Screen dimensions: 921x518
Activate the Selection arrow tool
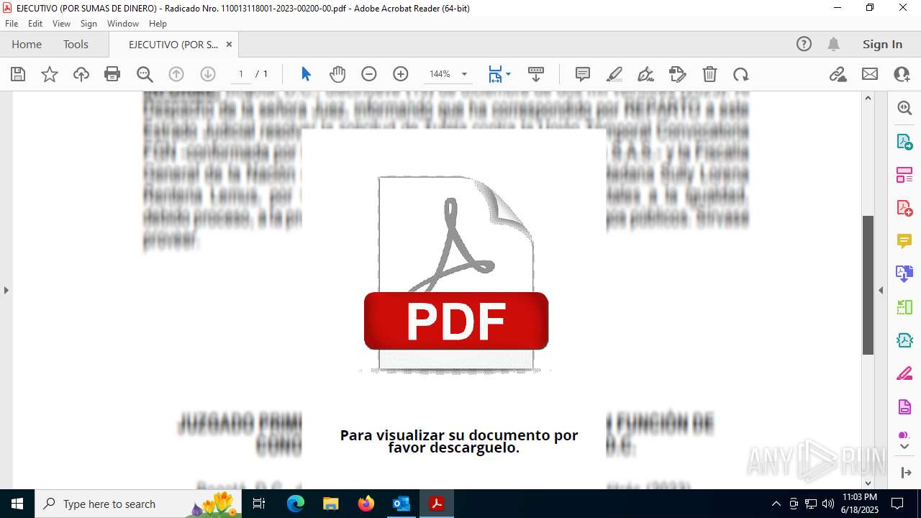[306, 74]
